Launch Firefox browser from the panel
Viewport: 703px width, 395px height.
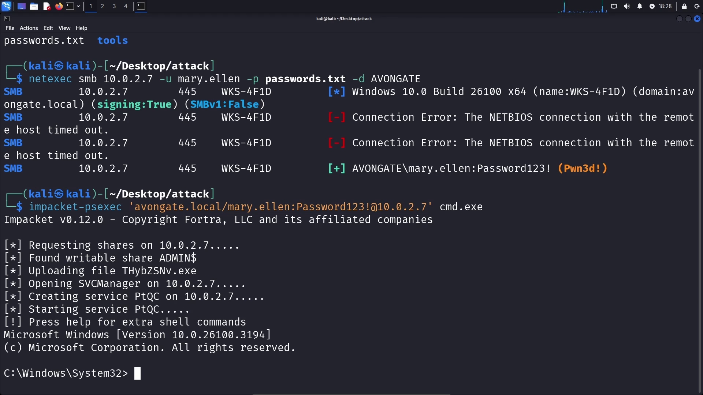coord(59,6)
